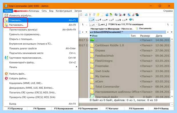Open the Конфигурация menu
Screen dimensions: 177x113
pos(64,11)
